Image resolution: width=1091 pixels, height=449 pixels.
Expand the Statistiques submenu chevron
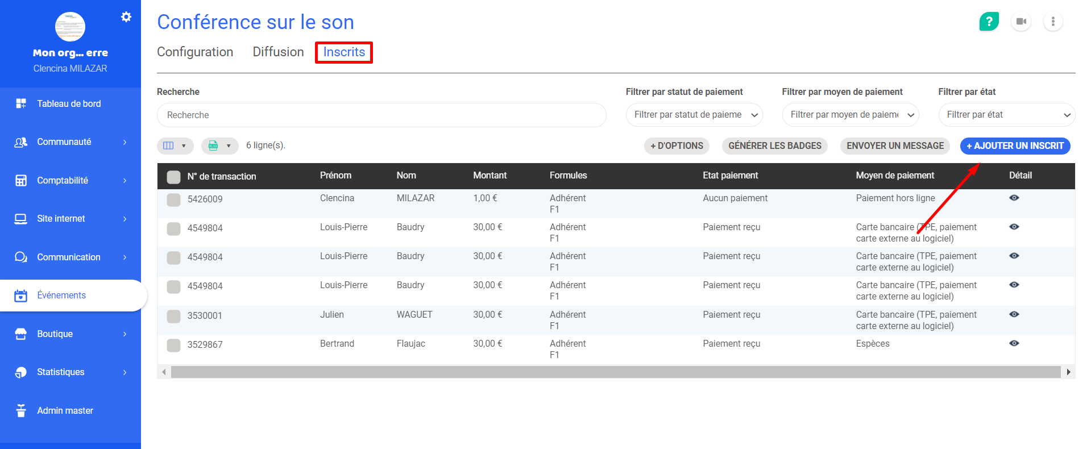tap(125, 372)
